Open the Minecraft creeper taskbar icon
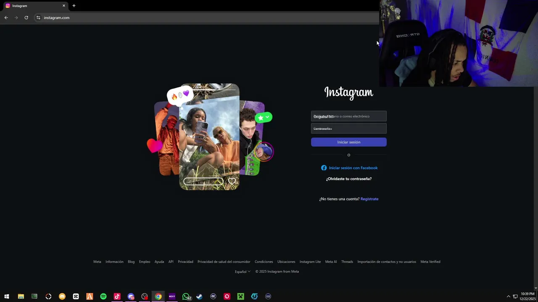 [x=240, y=297]
